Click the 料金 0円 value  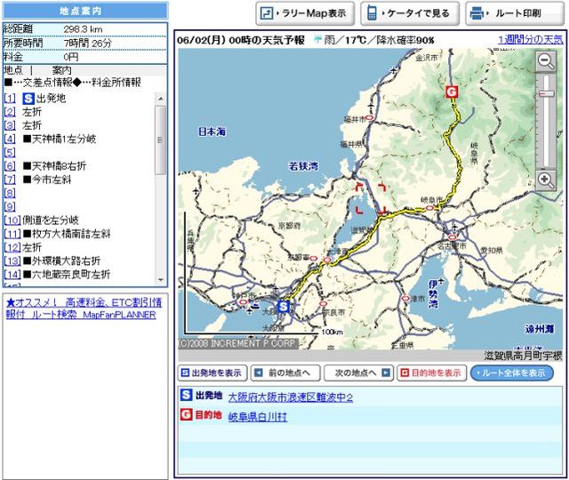click(x=71, y=57)
